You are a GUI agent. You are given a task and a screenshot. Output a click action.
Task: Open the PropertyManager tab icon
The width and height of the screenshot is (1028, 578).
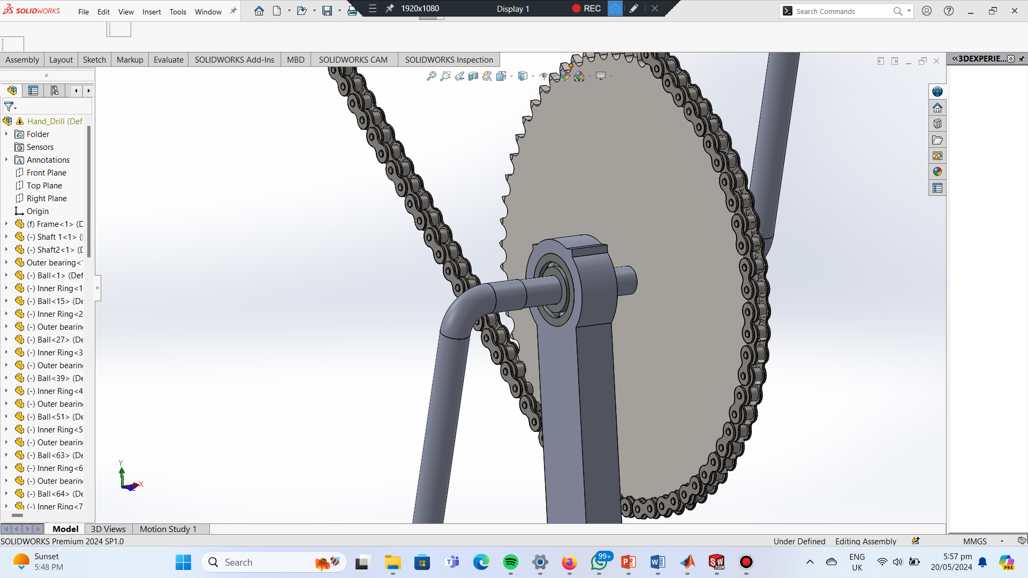(33, 90)
